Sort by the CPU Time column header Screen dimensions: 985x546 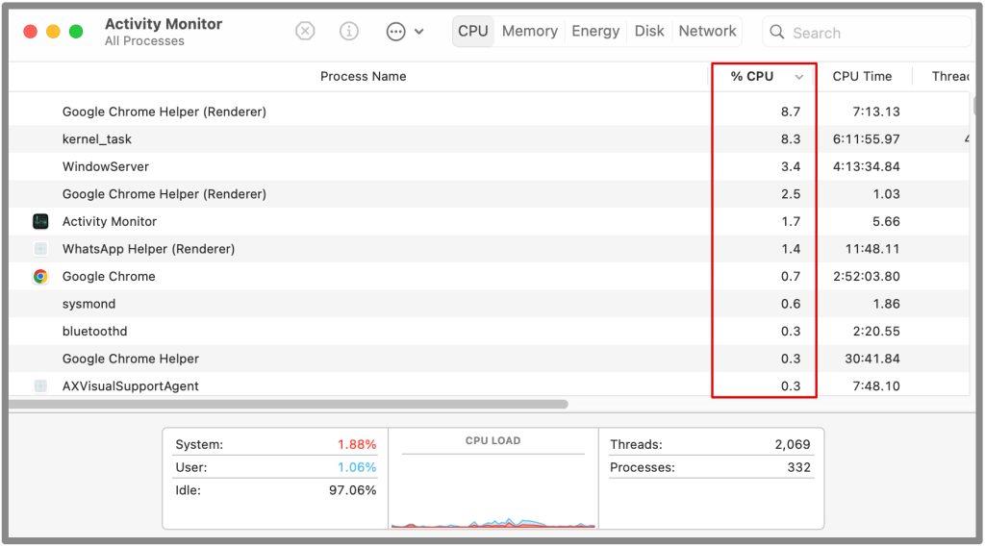[x=862, y=76]
